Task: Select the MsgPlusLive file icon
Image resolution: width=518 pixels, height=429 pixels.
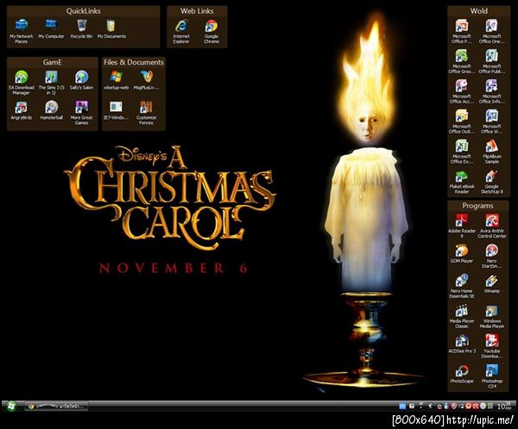Action: (x=146, y=80)
